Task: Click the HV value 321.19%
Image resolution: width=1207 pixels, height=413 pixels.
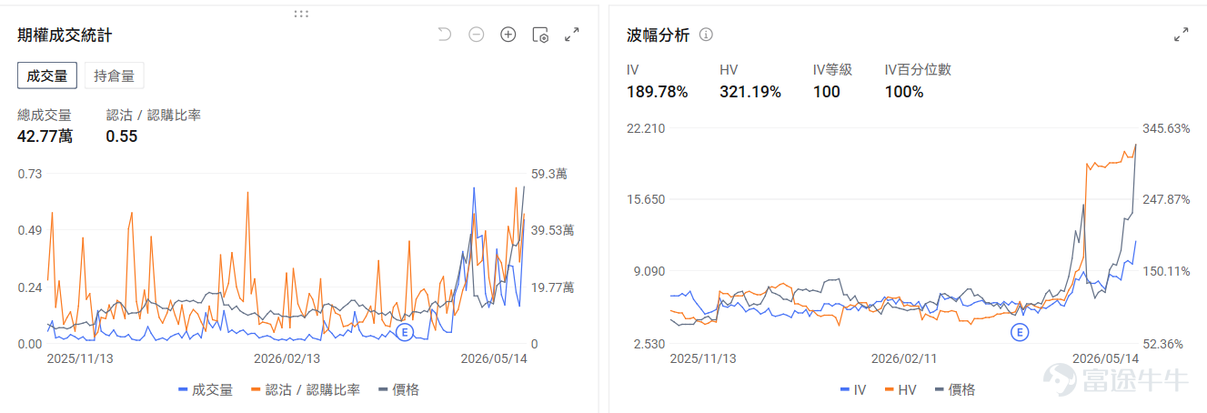Action: [750, 92]
